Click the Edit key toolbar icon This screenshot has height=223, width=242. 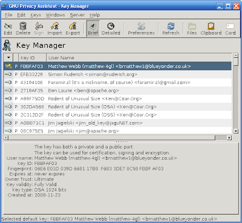coord(8,28)
